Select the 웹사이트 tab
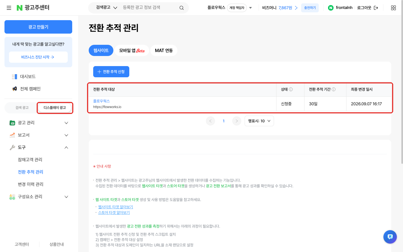This screenshot has height=252, width=403. coord(101,50)
